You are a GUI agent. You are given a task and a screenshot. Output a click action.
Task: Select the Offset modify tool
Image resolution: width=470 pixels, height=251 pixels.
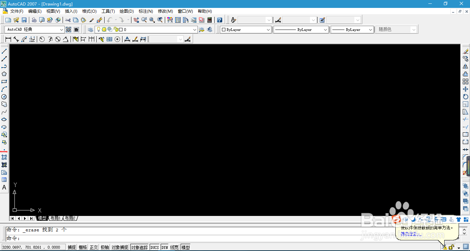tap(466, 74)
